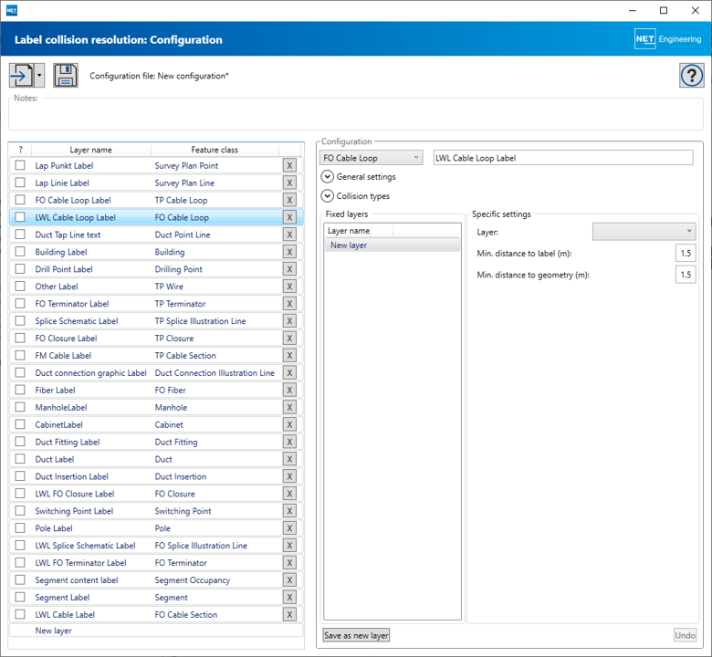Remove FM Cable Label row with X

click(x=289, y=355)
